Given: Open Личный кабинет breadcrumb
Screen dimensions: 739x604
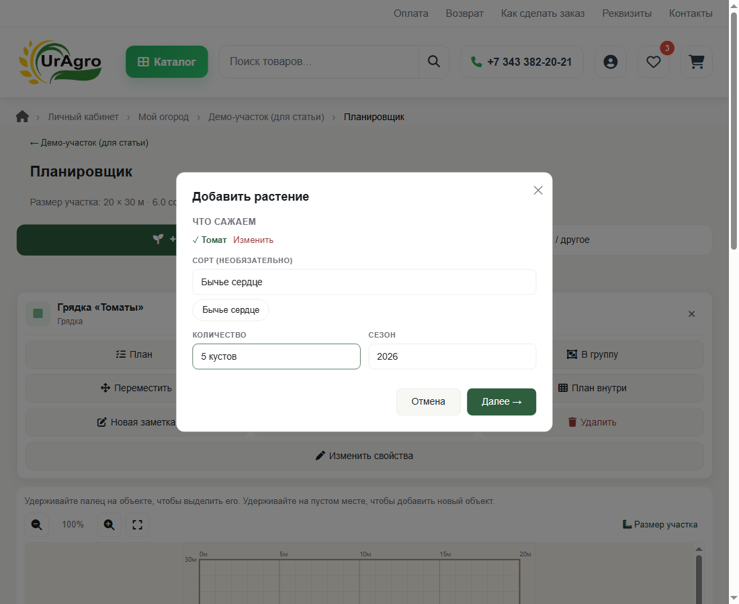Looking at the screenshot, I should [83, 117].
